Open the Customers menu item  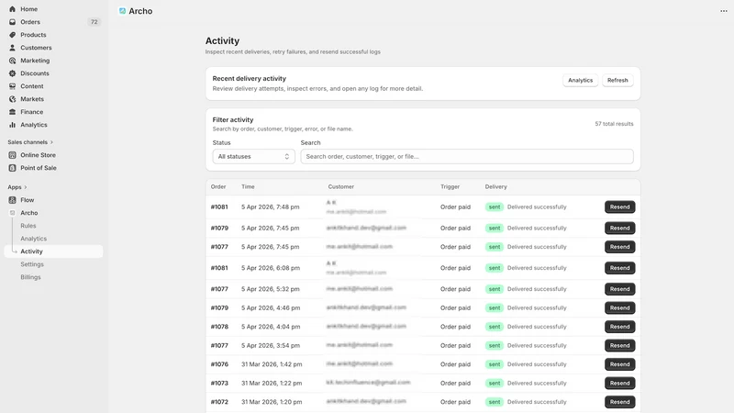tap(36, 48)
